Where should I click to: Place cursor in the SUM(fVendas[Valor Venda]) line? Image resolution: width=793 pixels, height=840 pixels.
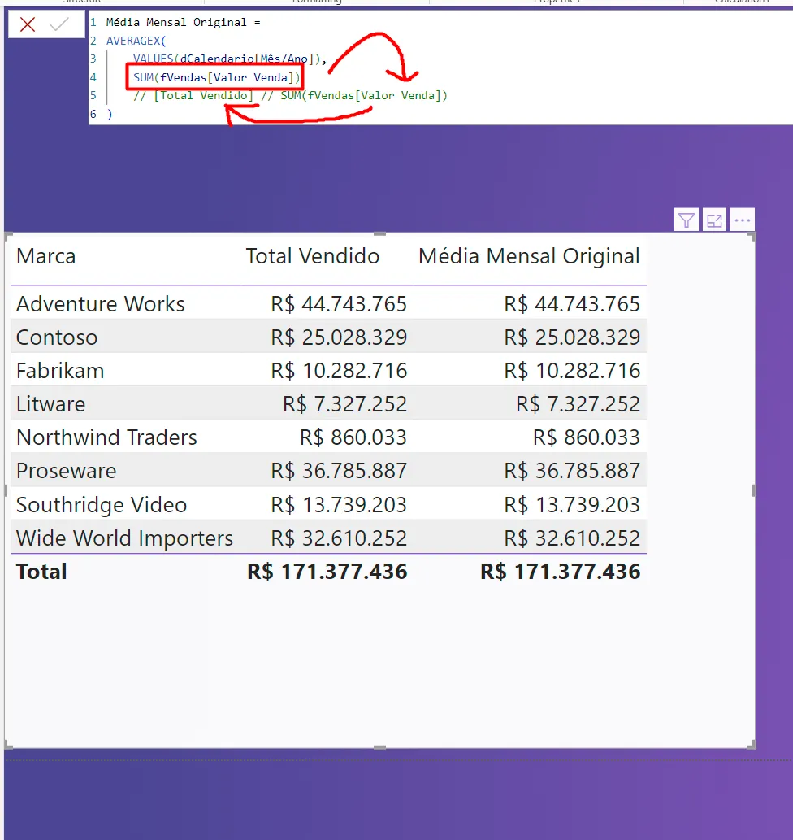pyautogui.click(x=216, y=78)
